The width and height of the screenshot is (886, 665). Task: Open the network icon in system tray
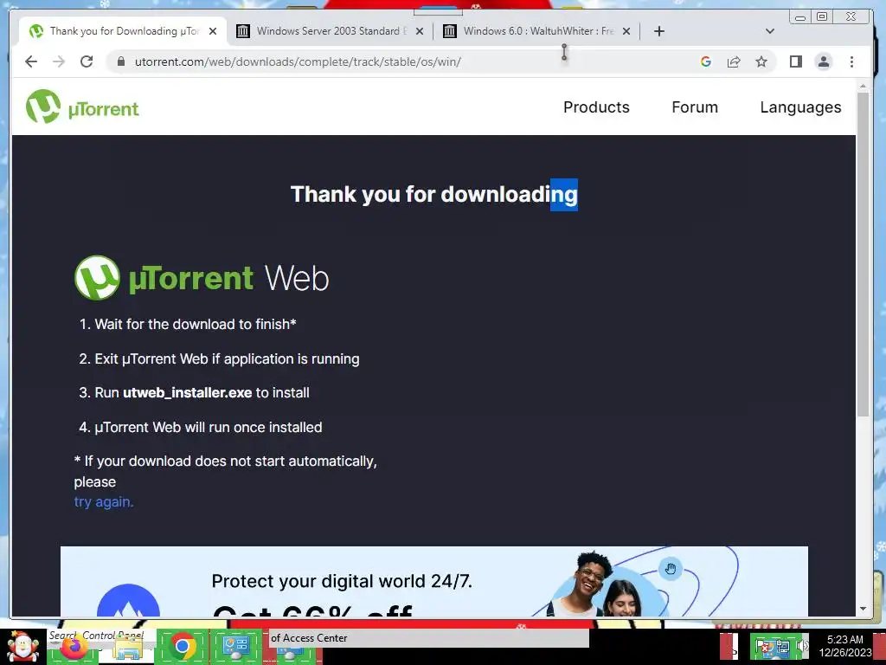click(782, 646)
